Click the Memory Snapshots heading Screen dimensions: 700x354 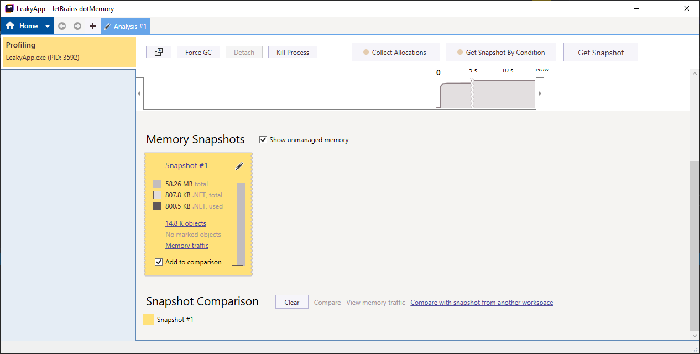(195, 139)
